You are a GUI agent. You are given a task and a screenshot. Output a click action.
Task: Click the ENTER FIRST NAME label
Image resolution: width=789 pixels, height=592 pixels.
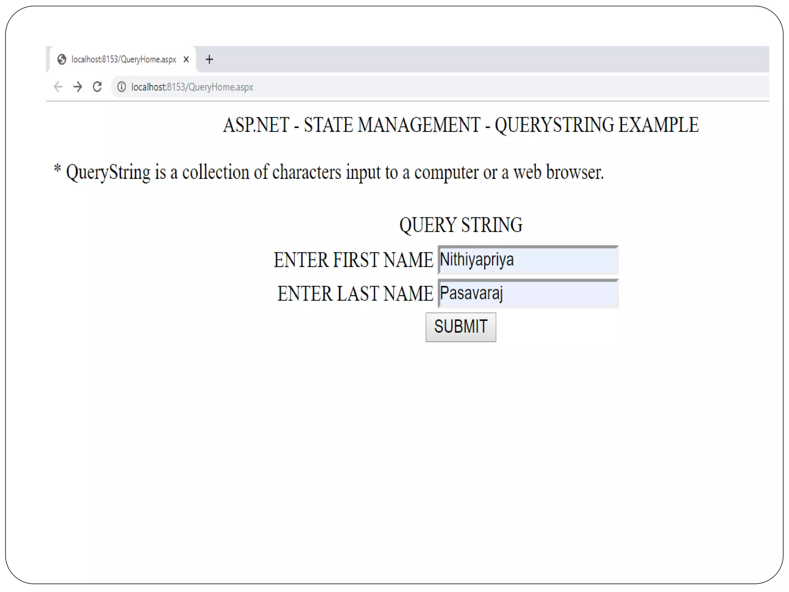[x=353, y=260]
